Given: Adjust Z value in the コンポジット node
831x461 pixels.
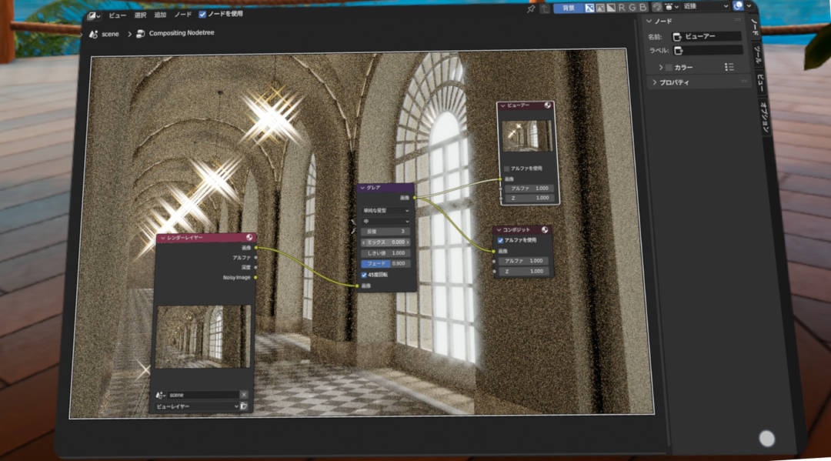Looking at the screenshot, I should 524,271.
